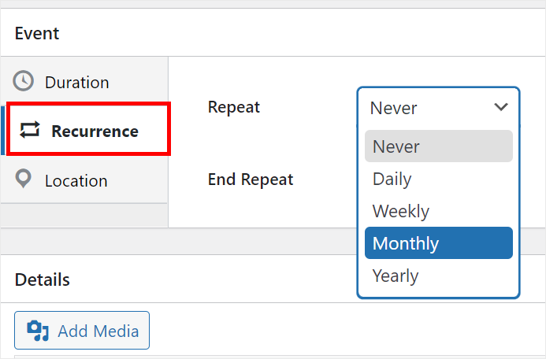Switch to the Duration tab

pyautogui.click(x=76, y=82)
